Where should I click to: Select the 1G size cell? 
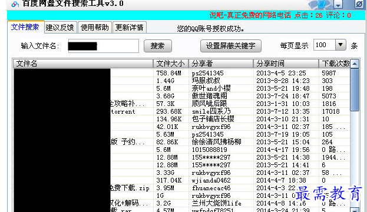click(x=160, y=196)
